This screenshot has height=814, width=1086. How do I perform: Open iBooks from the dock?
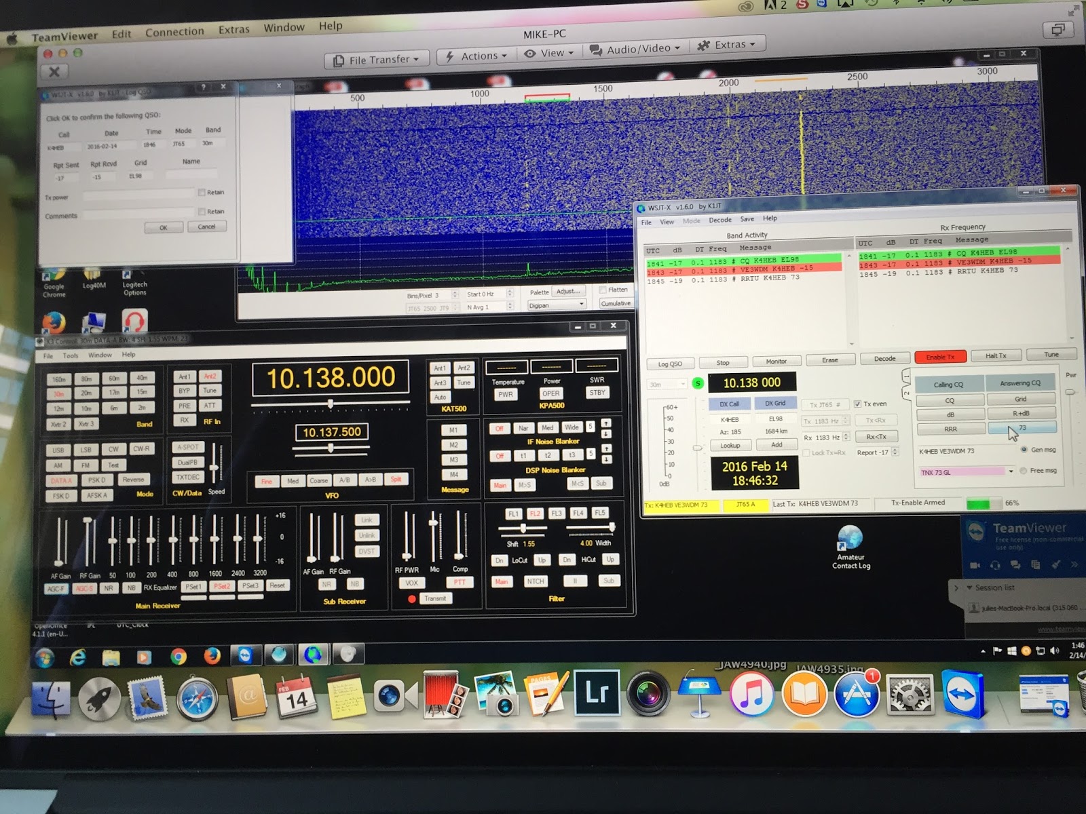pyautogui.click(x=805, y=693)
